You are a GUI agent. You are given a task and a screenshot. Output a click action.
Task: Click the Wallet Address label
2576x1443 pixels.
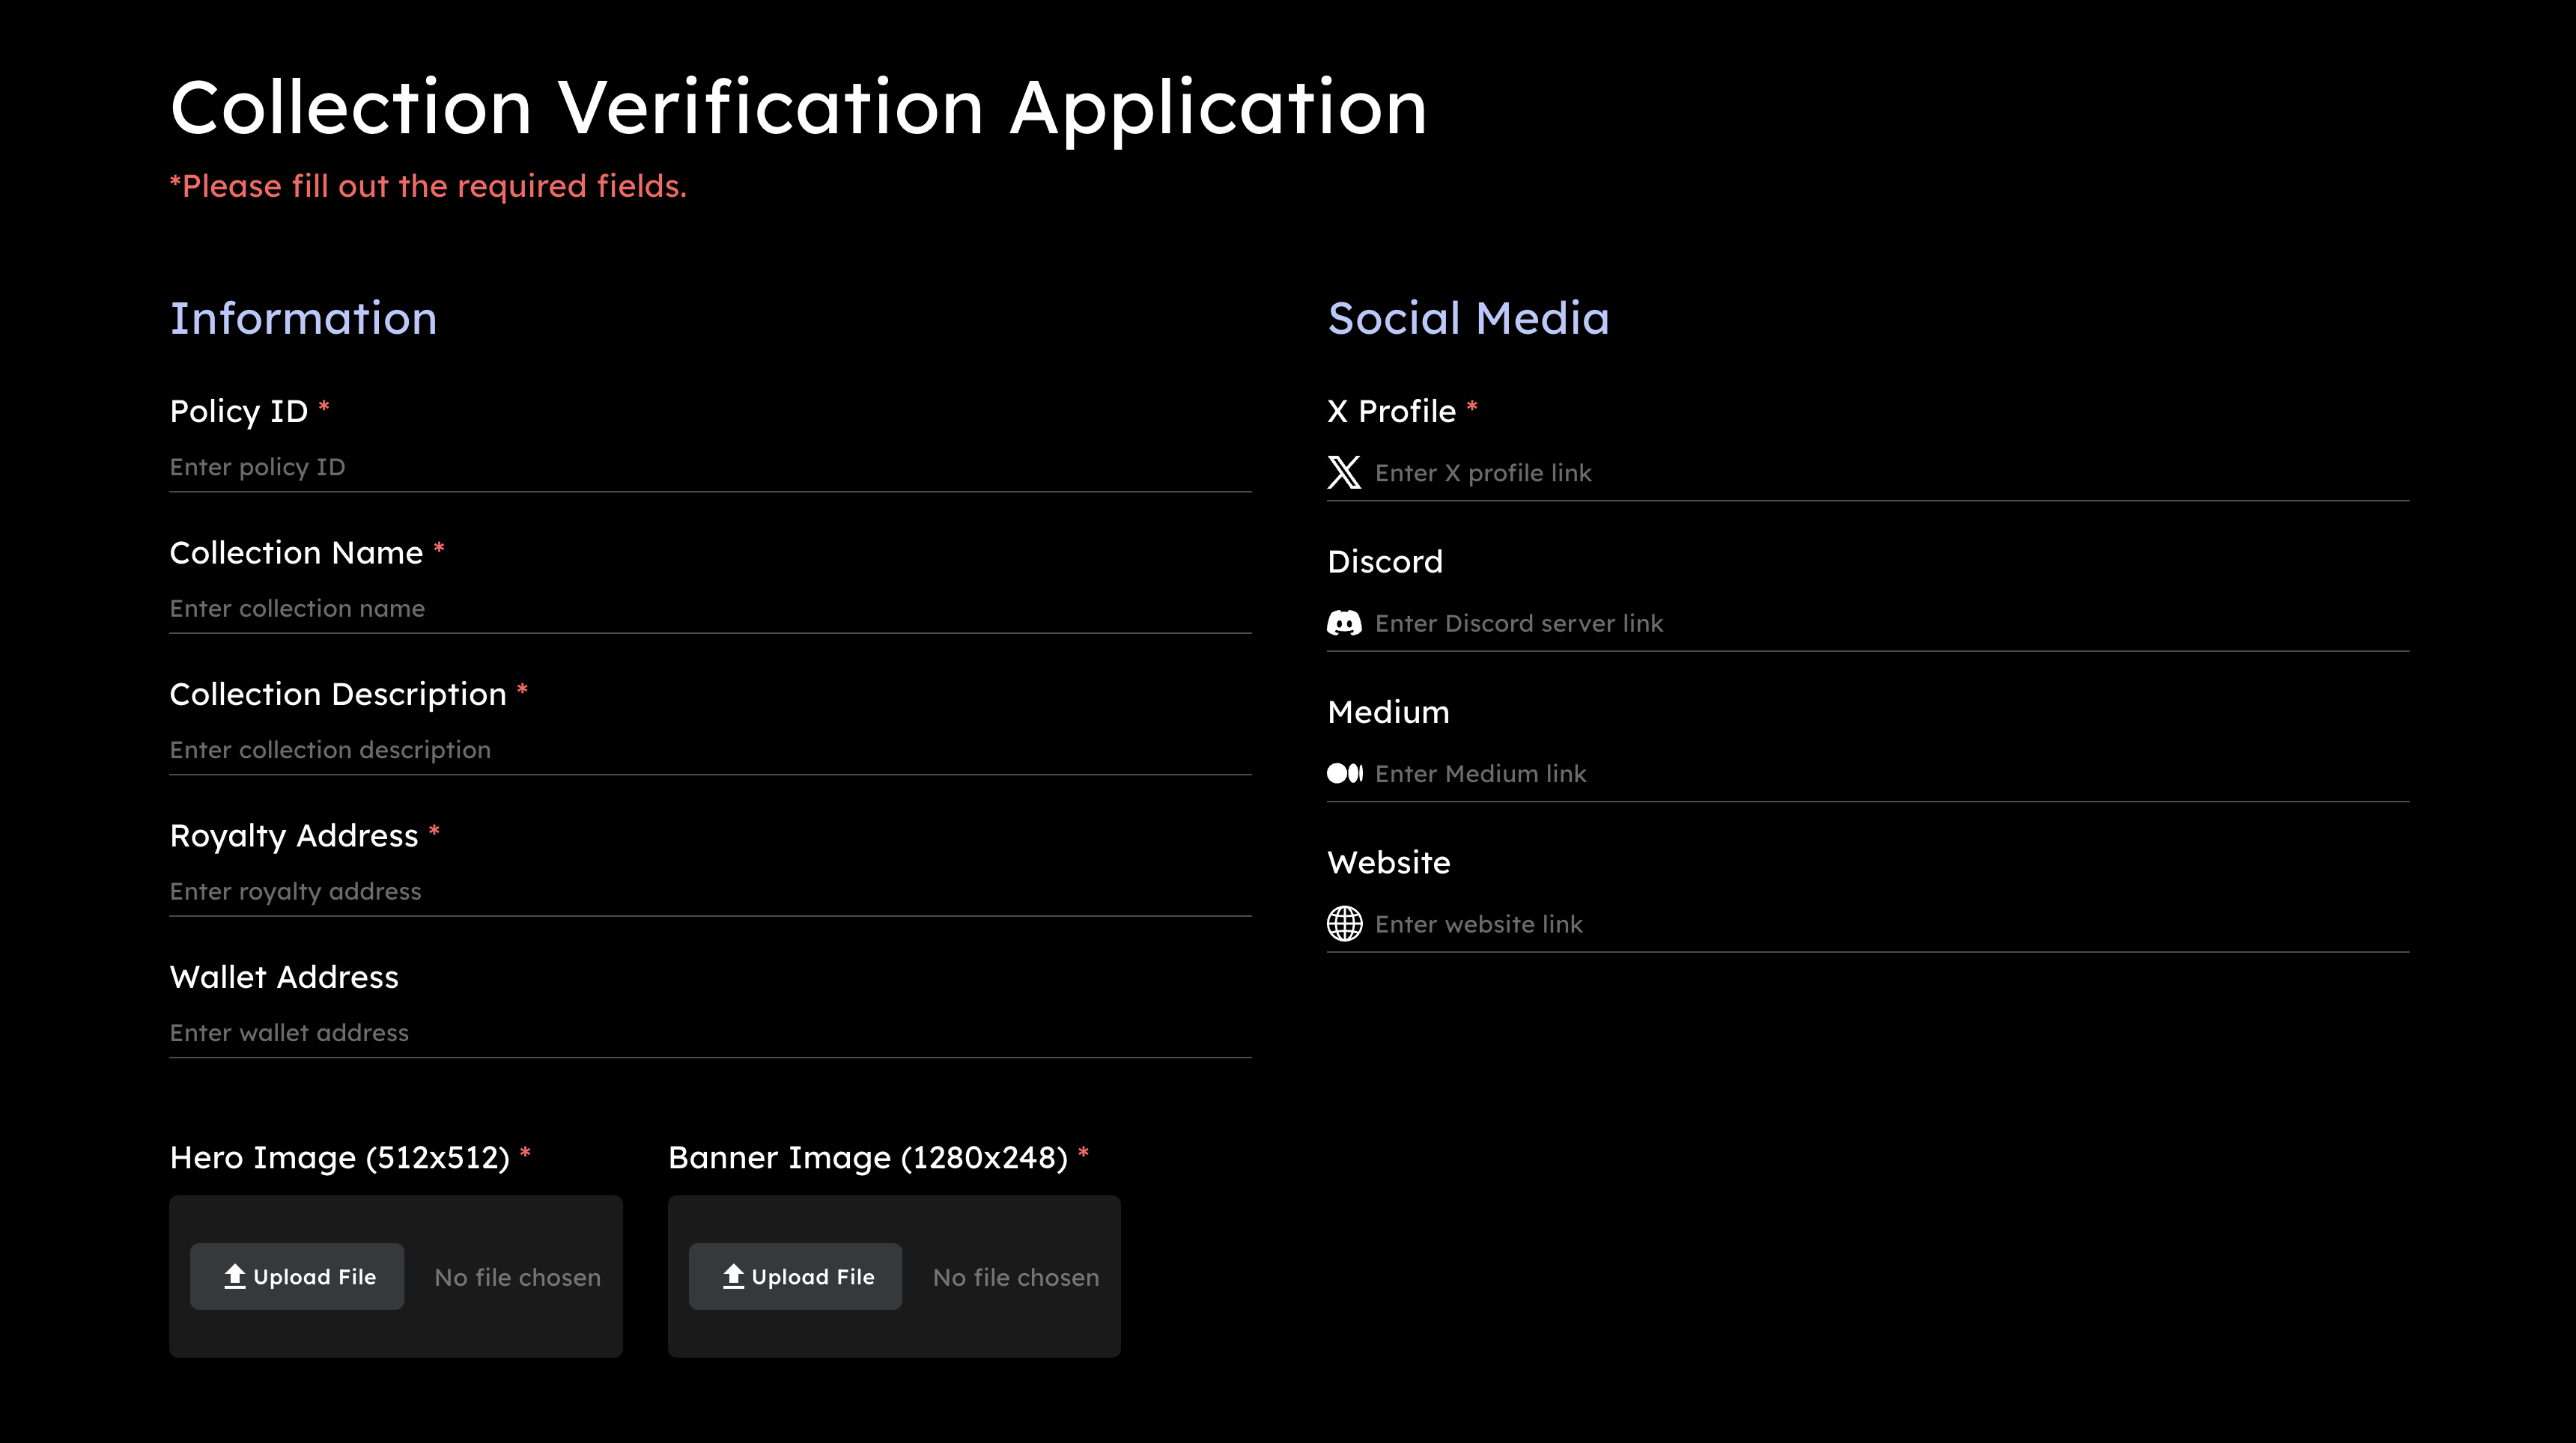pyautogui.click(x=284, y=977)
